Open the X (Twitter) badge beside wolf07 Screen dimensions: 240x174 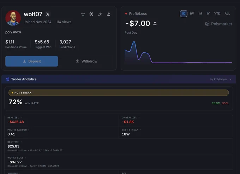pos(48,14)
